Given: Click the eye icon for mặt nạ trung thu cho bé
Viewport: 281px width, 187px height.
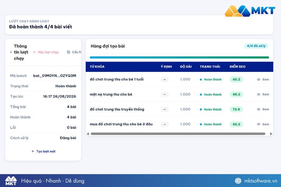Looking at the screenshot, I should (259, 94).
